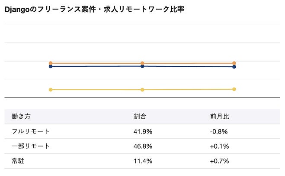Click the 働き方 column header
This screenshot has width=285, height=176.
coord(21,117)
